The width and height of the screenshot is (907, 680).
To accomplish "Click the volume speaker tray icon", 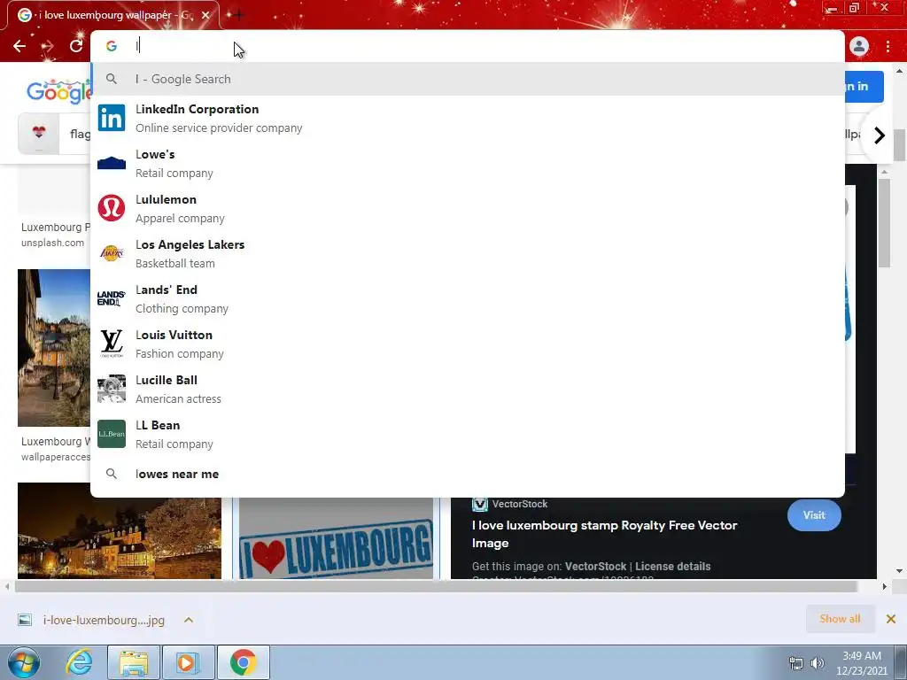I will click(x=818, y=663).
